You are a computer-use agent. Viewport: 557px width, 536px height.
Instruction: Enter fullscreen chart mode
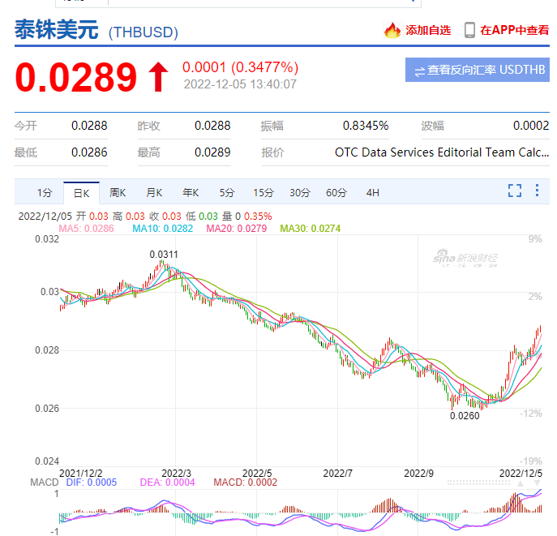(x=515, y=191)
